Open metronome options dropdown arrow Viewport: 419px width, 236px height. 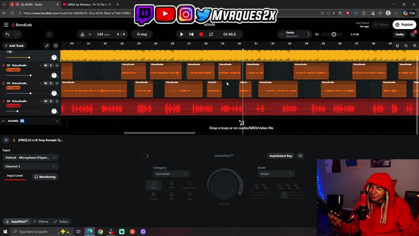tap(90, 34)
